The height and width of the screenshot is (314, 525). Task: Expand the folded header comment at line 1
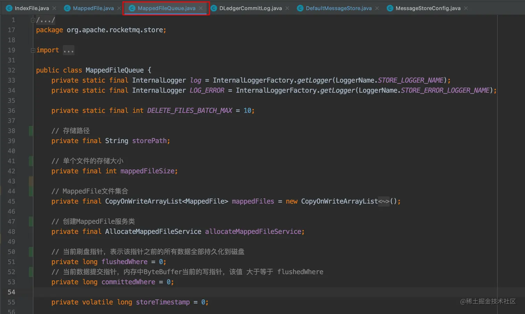click(x=33, y=20)
